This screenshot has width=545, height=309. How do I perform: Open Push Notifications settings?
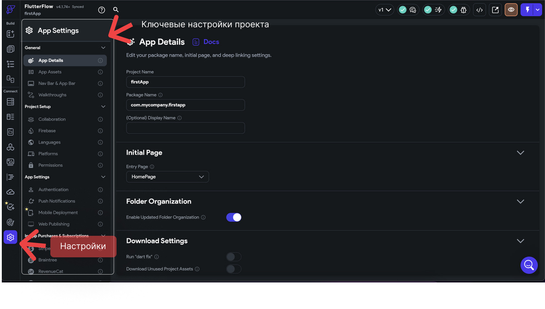coord(65,201)
